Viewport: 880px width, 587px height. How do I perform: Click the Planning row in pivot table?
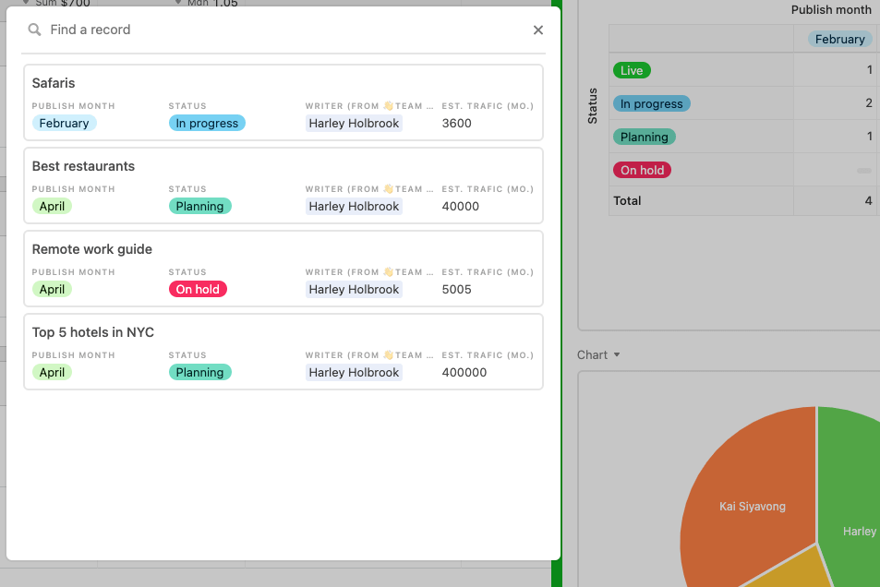tap(644, 137)
